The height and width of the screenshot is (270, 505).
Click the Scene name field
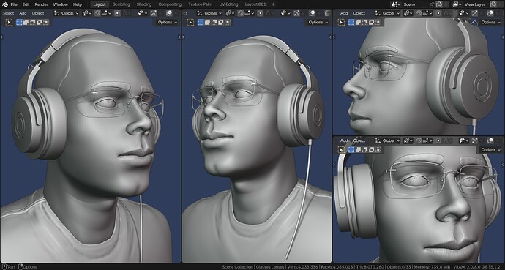pos(414,4)
